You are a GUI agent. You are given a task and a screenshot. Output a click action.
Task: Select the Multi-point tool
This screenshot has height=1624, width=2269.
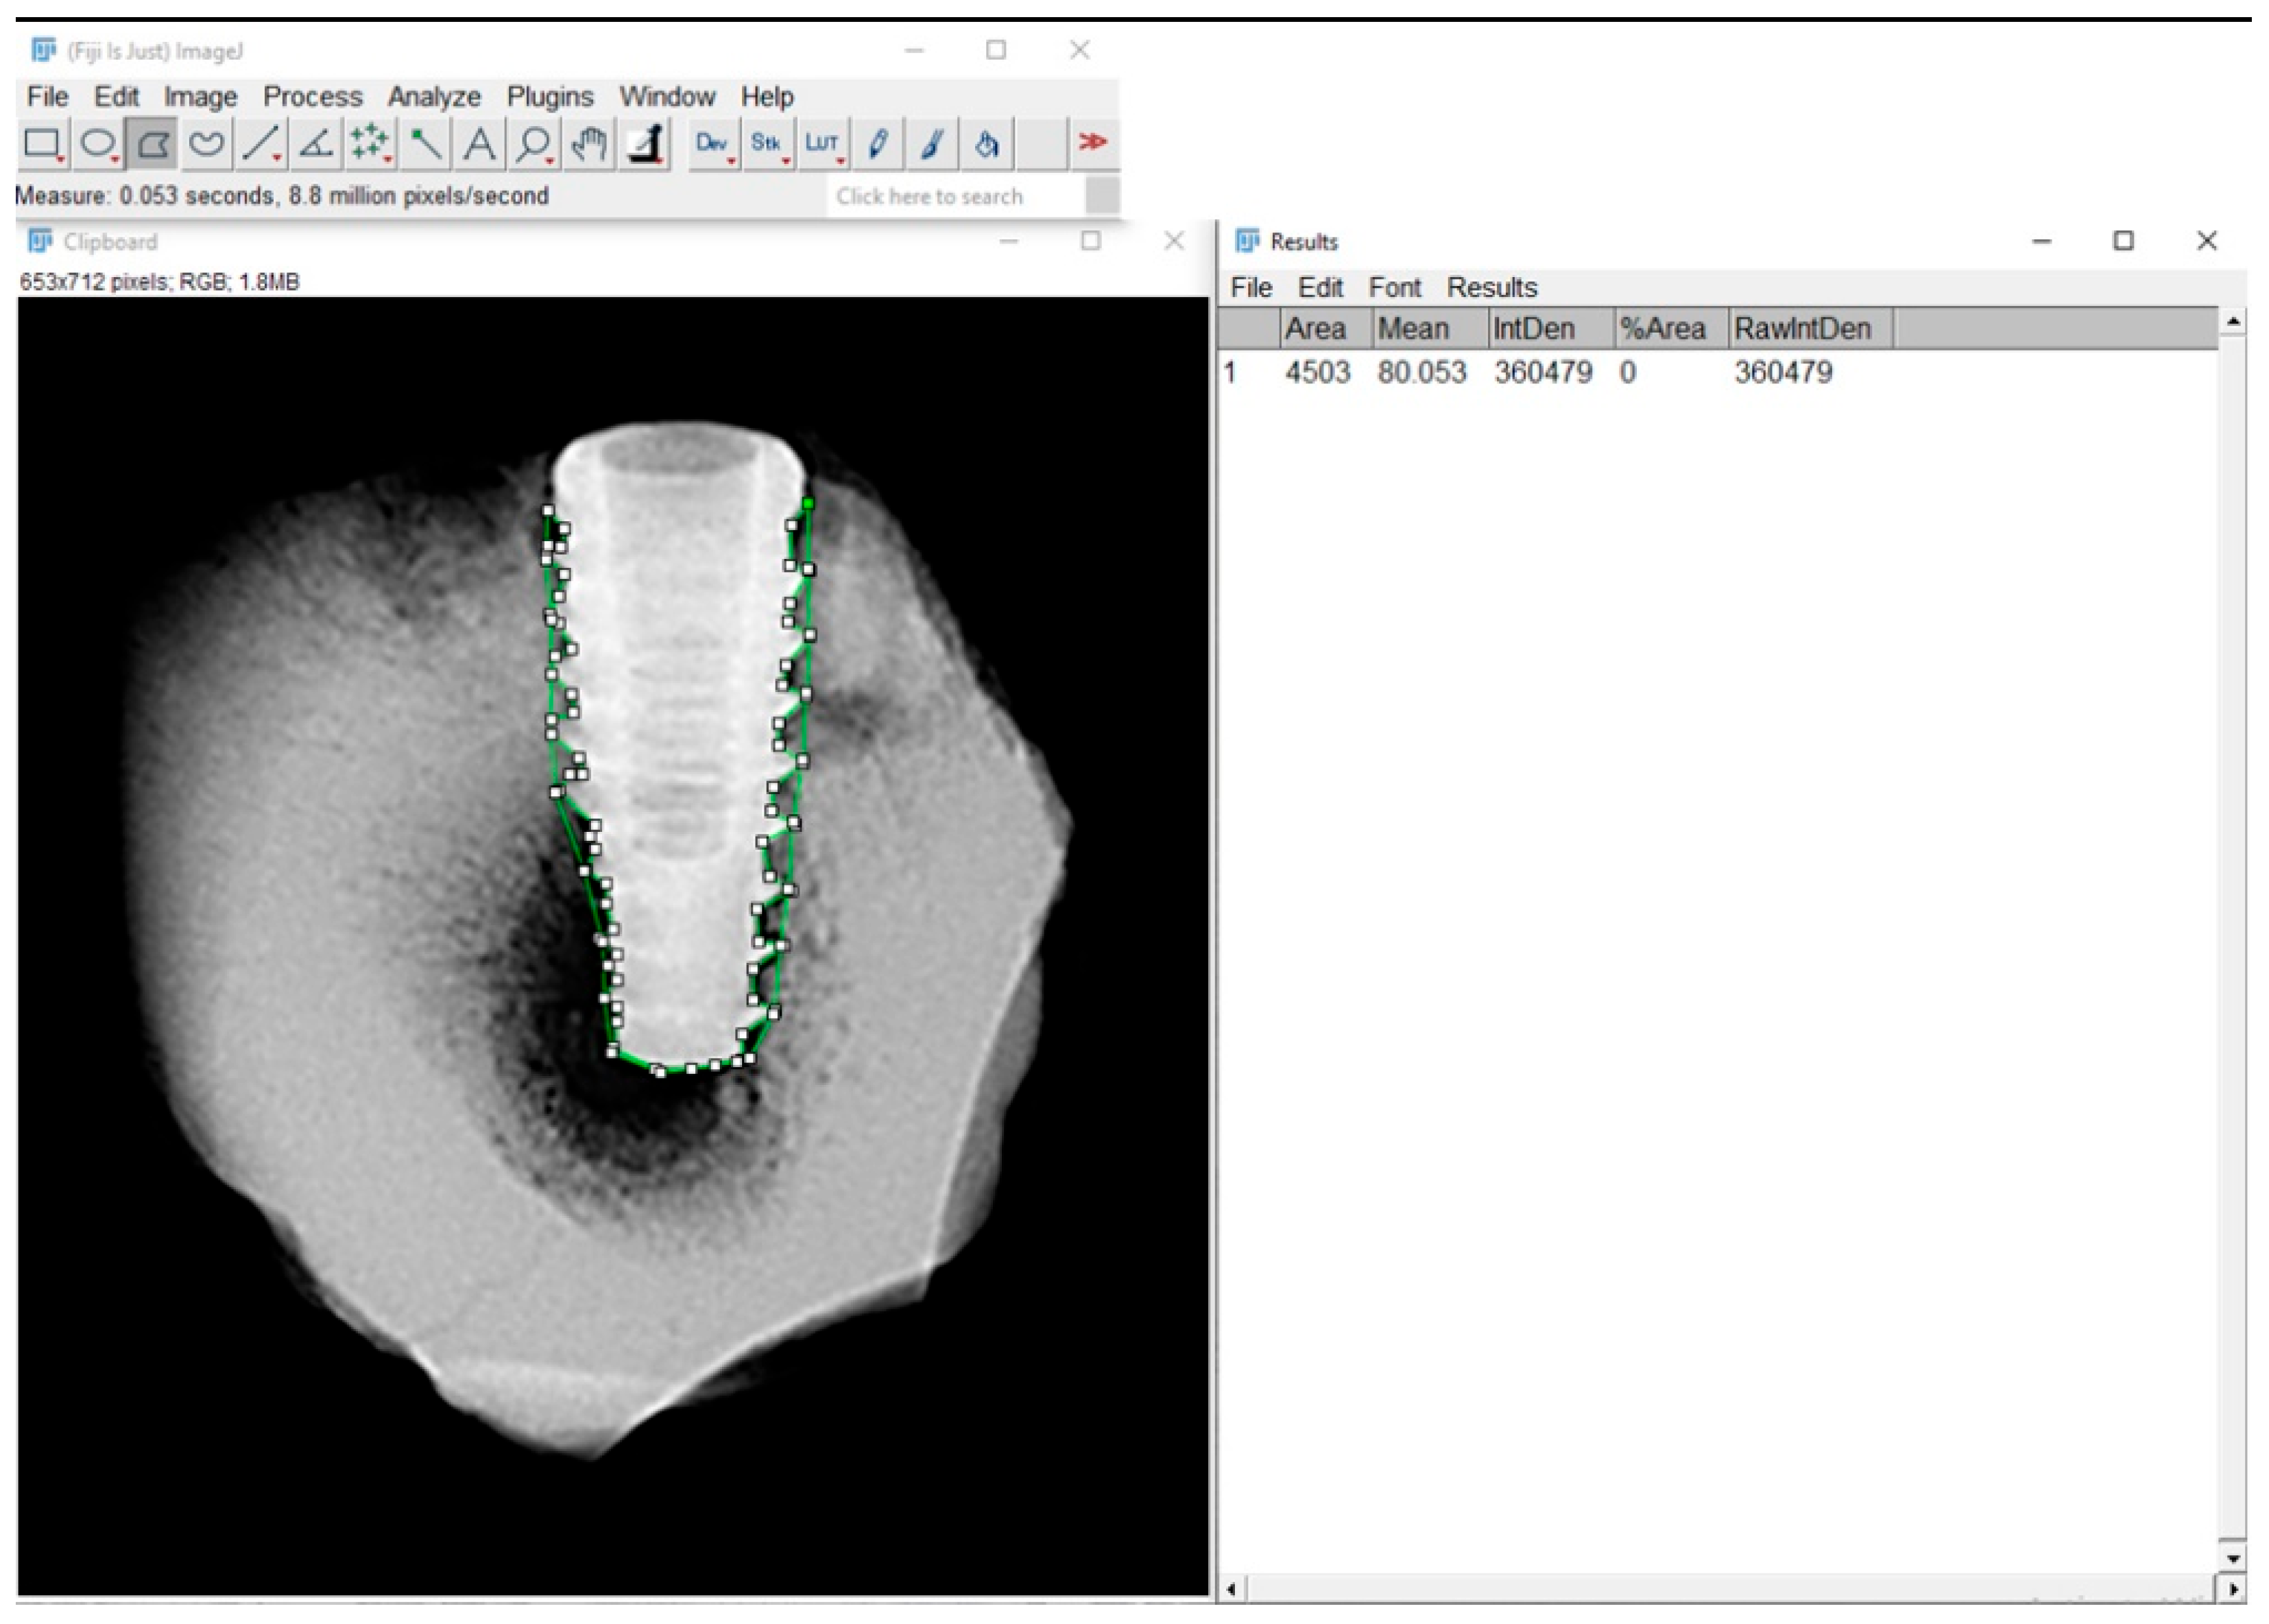pos(370,144)
